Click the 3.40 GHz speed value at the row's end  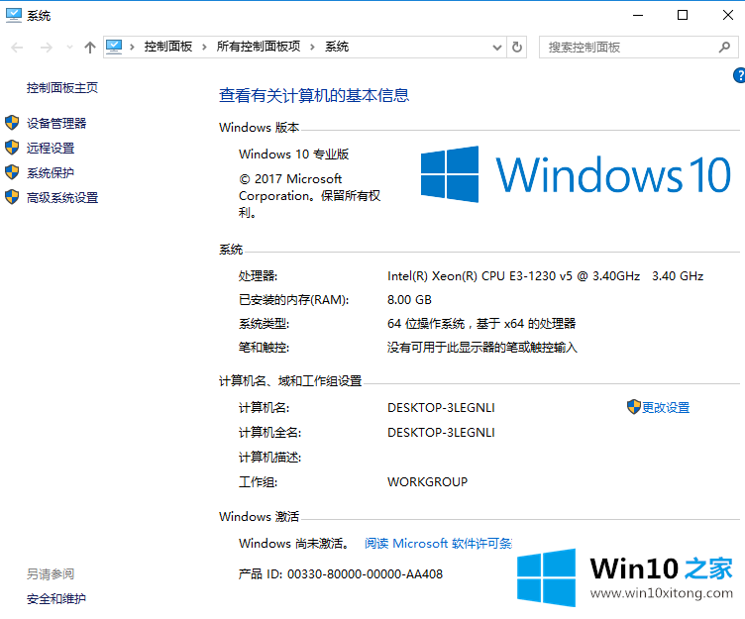[x=678, y=276]
